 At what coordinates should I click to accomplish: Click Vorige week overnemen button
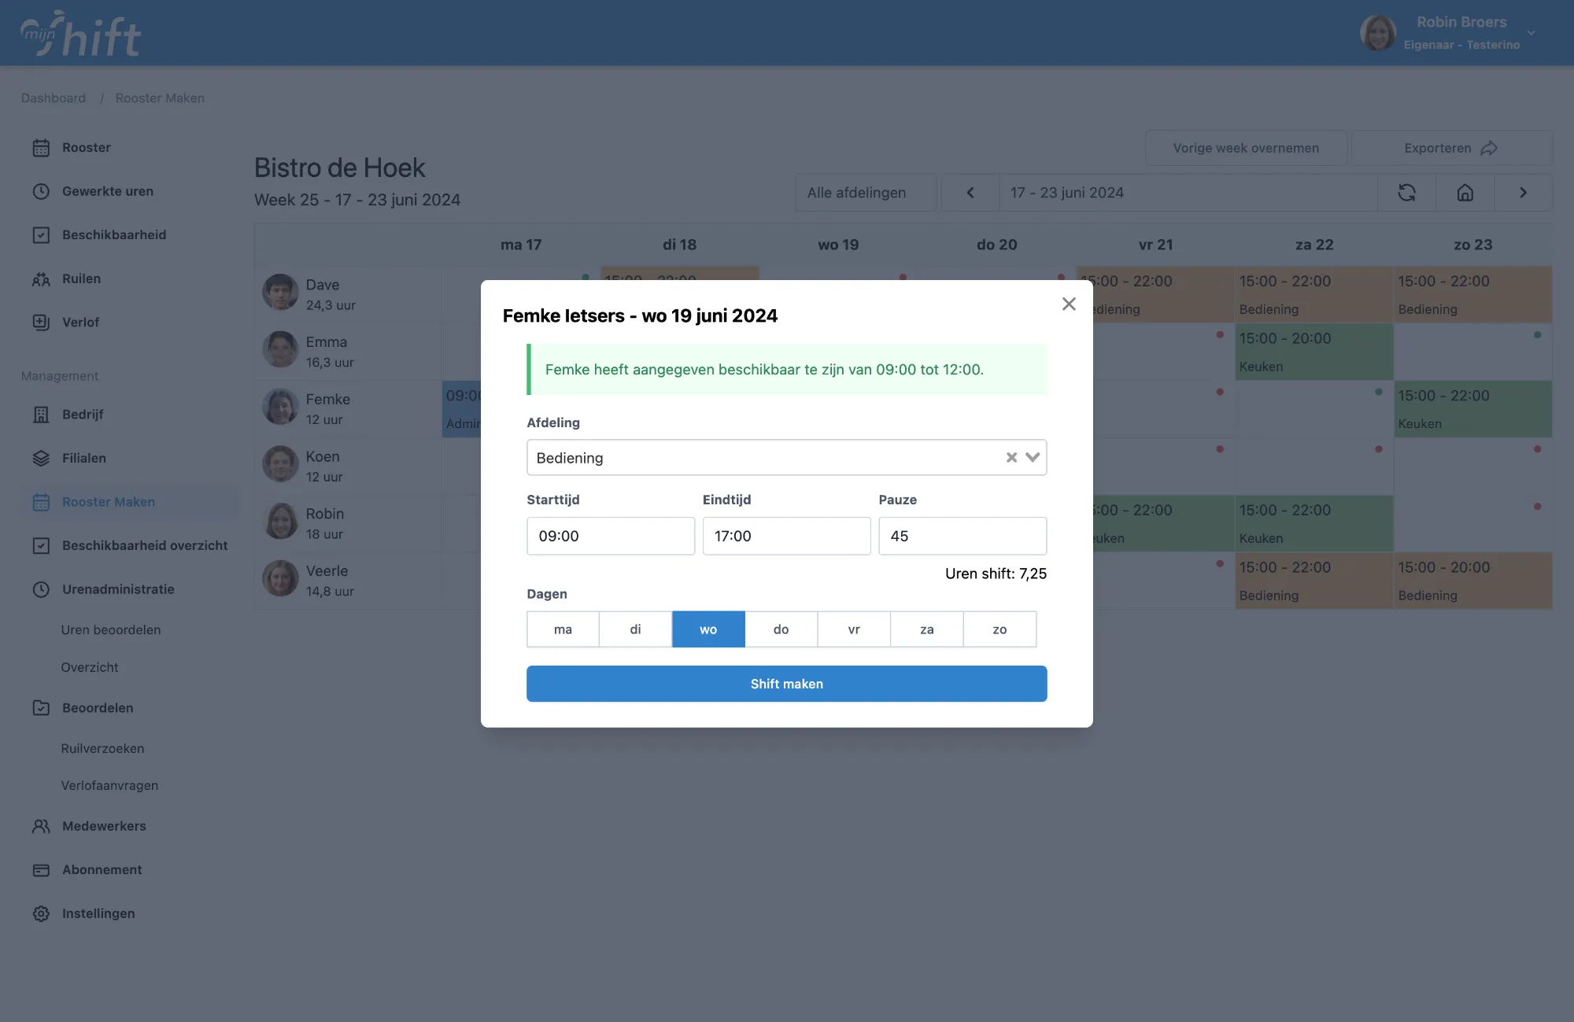(1246, 148)
